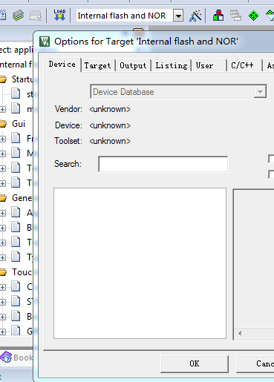Click the empty device list box

140,263
